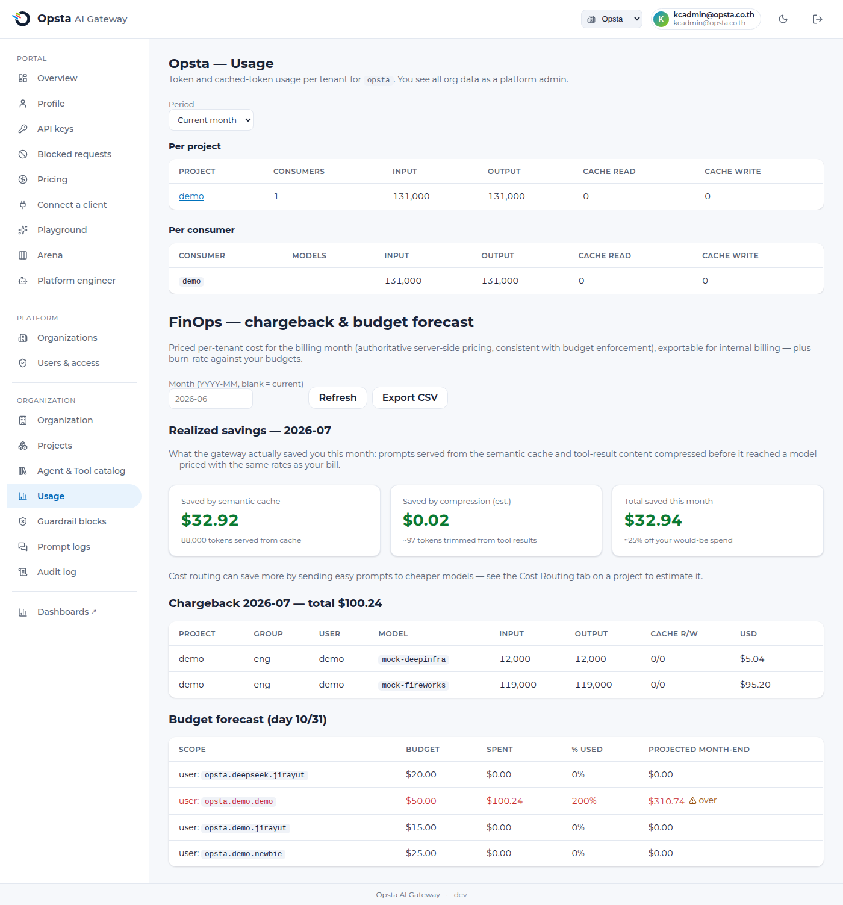Click the API keys key icon
This screenshot has height=905, width=843.
click(x=23, y=129)
